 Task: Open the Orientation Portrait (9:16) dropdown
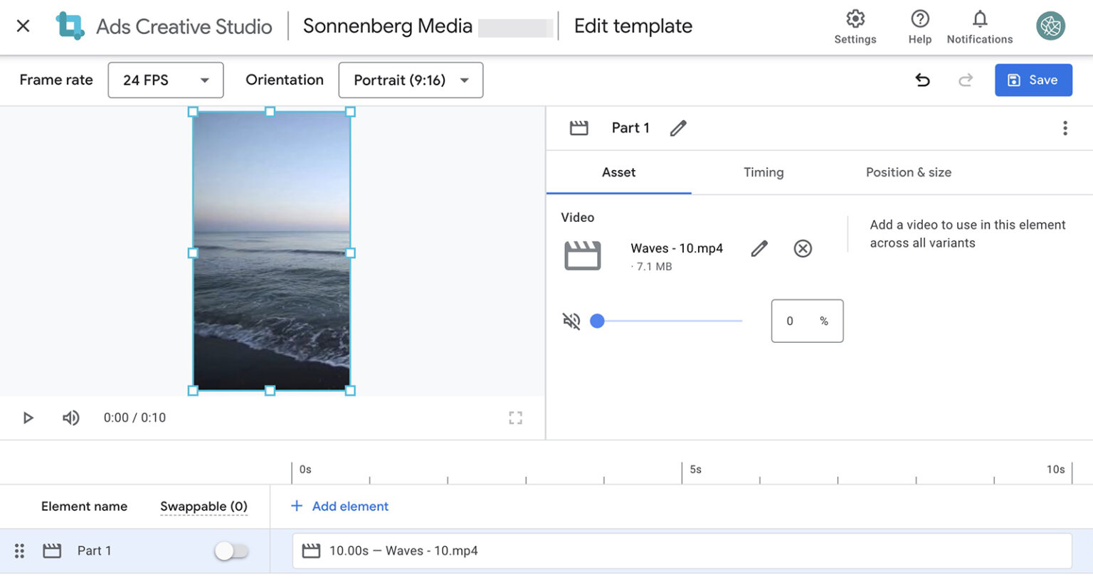tap(411, 80)
